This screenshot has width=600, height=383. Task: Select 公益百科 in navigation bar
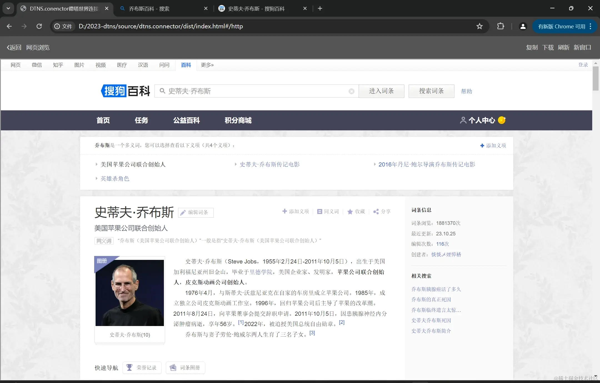coord(186,120)
